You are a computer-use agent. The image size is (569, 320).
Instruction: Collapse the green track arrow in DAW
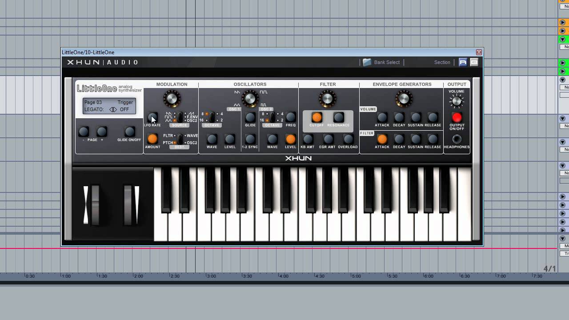(x=562, y=40)
